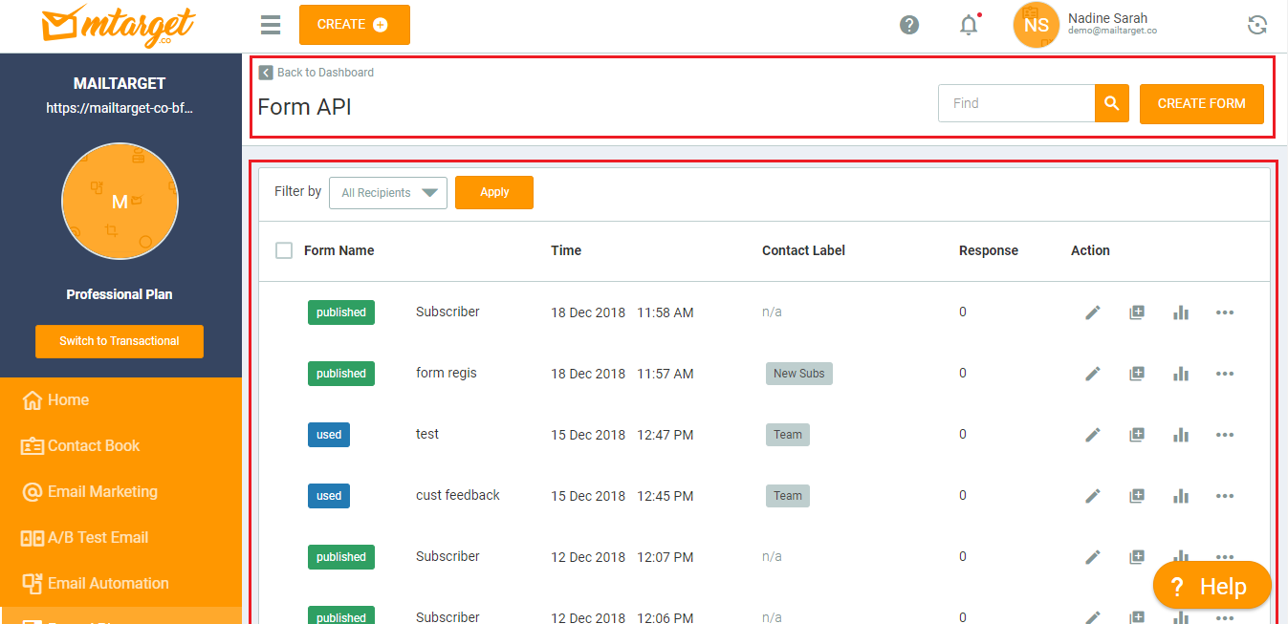Screen dimensions: 1288x624
Task: Edit the form regis row
Action: point(1093,374)
